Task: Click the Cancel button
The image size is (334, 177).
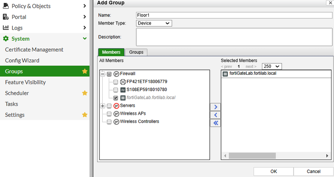Action: pyautogui.click(x=313, y=171)
